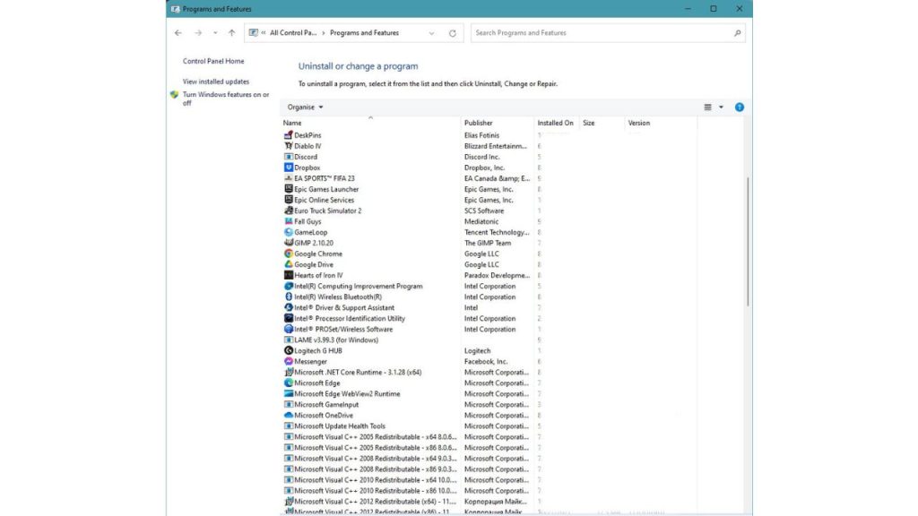Click Blizzard Entertainment publisher cell
918x516 pixels.
(495, 146)
